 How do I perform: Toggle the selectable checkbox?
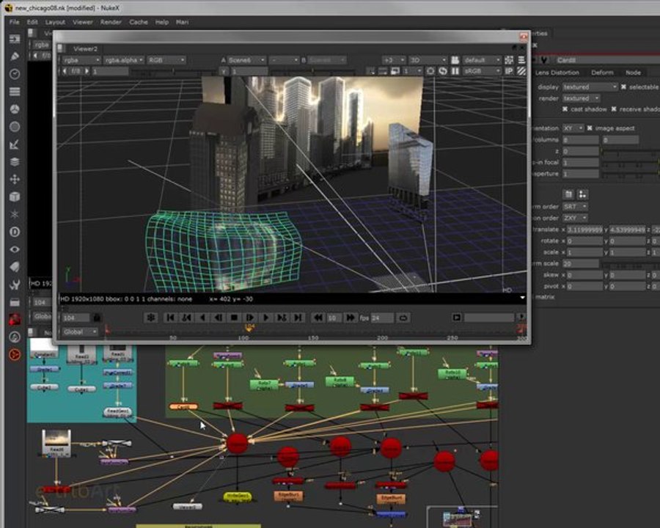(x=624, y=87)
